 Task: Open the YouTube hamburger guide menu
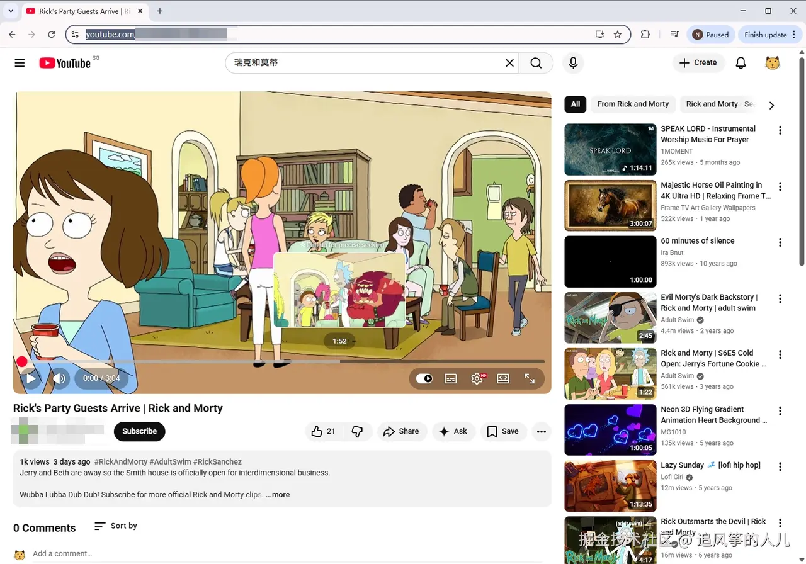click(20, 63)
